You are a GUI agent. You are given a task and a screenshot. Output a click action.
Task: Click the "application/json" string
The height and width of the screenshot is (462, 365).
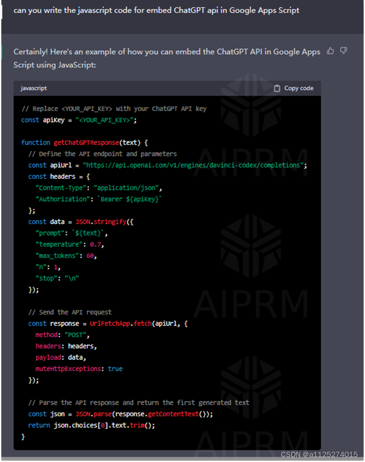126,188
